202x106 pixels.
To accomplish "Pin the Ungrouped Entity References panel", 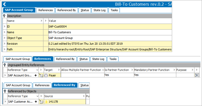I will coord(5,65).
